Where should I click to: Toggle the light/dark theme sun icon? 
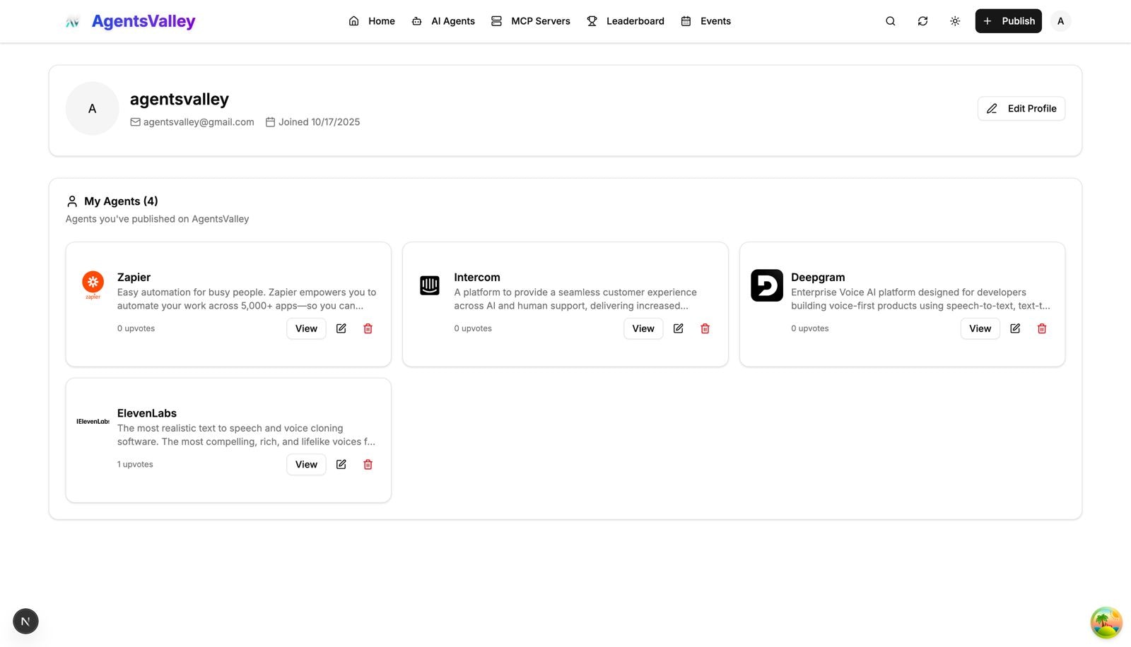pyautogui.click(x=955, y=21)
